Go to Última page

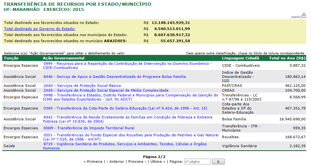pos(158,162)
